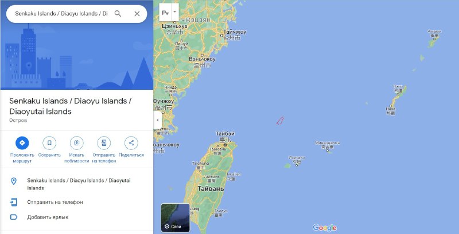Click the Поделиться share icon
The height and width of the screenshot is (234, 459).
coord(131,143)
